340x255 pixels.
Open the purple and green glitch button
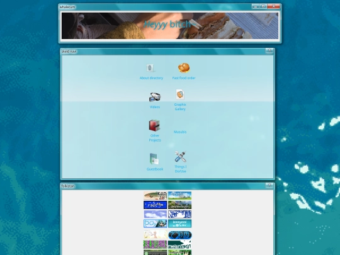tap(156, 244)
